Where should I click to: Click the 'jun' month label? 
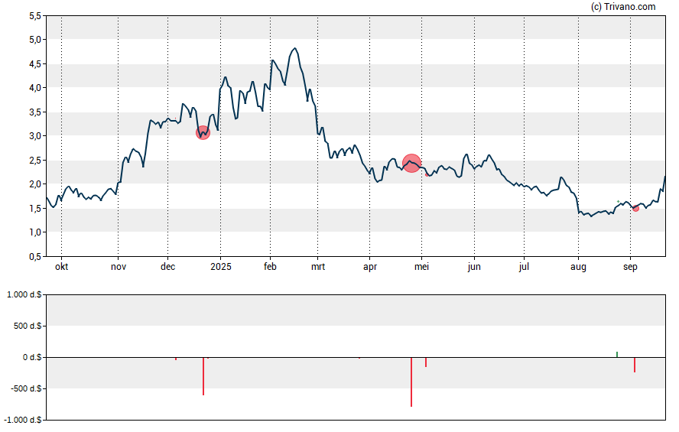[x=474, y=267]
